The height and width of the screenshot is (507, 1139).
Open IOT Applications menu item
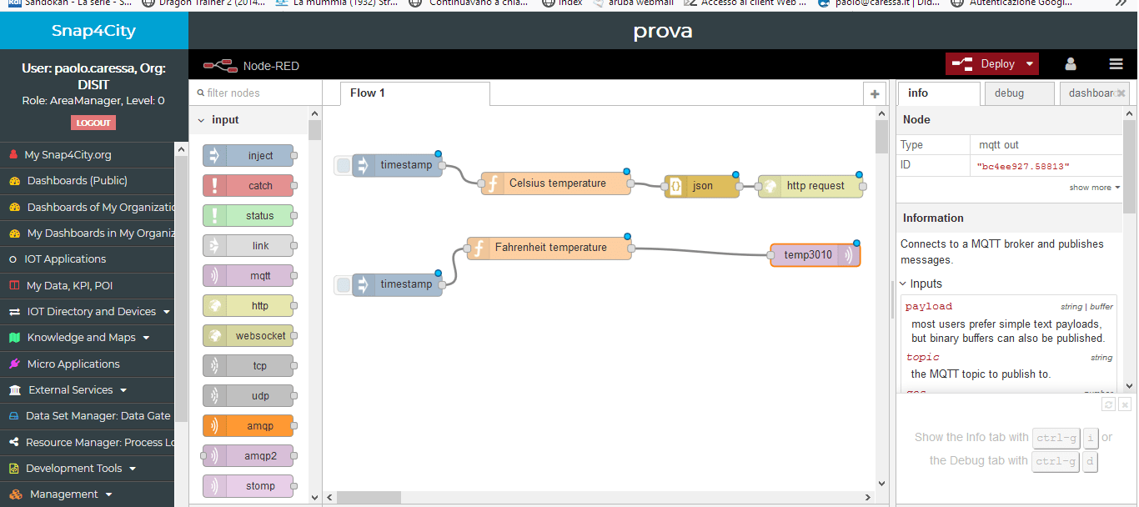pos(88,259)
